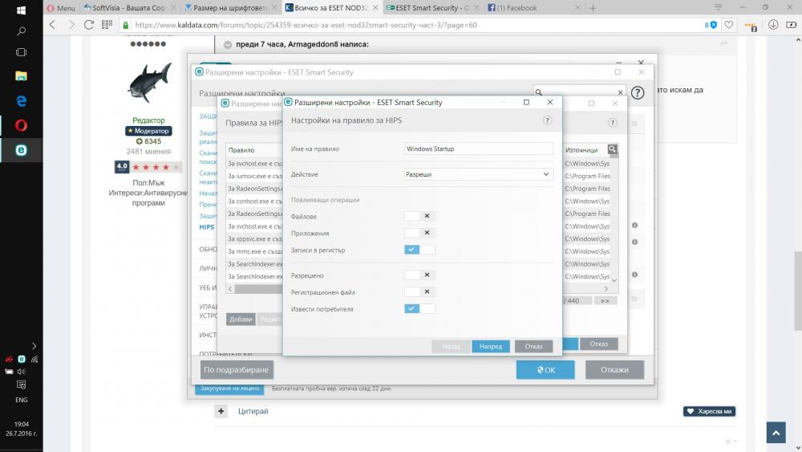Click the plus multi-quote button
Viewport: 802px width, 452px height.
tap(221, 411)
